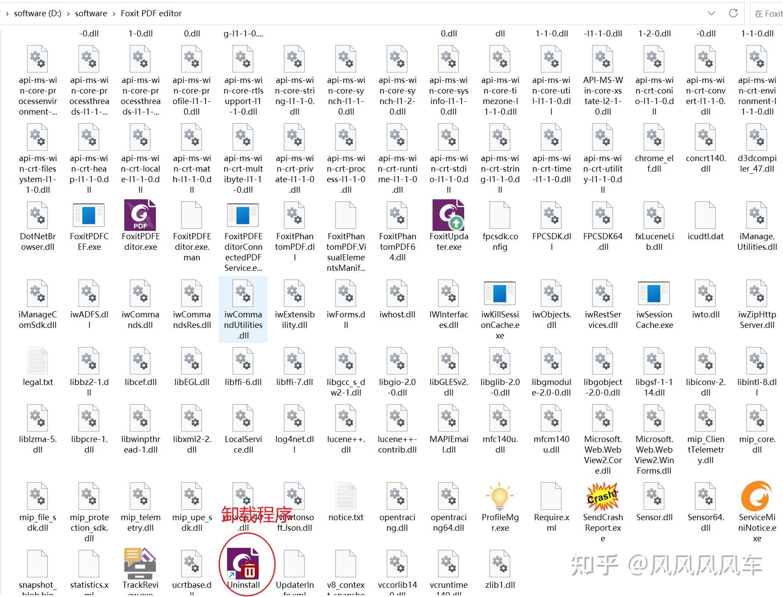Expand chevron after software folder breadcrumb

[114, 14]
